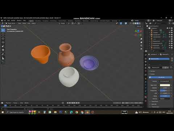Viewport: 174px width, 131px height.
Task: Open viewport Options button
Action: [139, 26]
